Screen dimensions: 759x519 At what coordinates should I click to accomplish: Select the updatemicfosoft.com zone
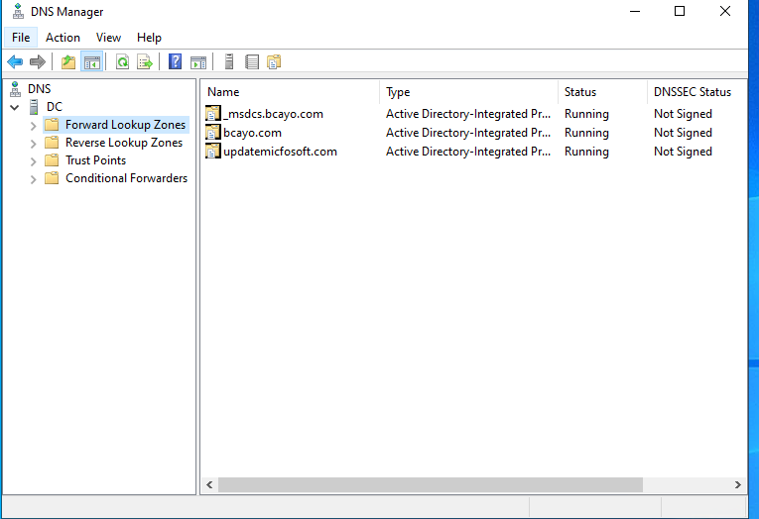280,152
